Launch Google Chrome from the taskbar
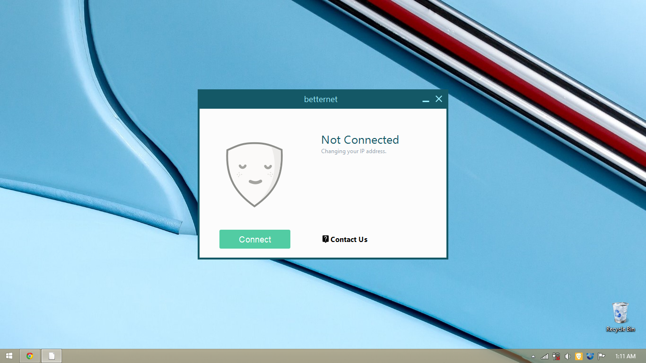Image resolution: width=646 pixels, height=363 pixels. pos(30,356)
